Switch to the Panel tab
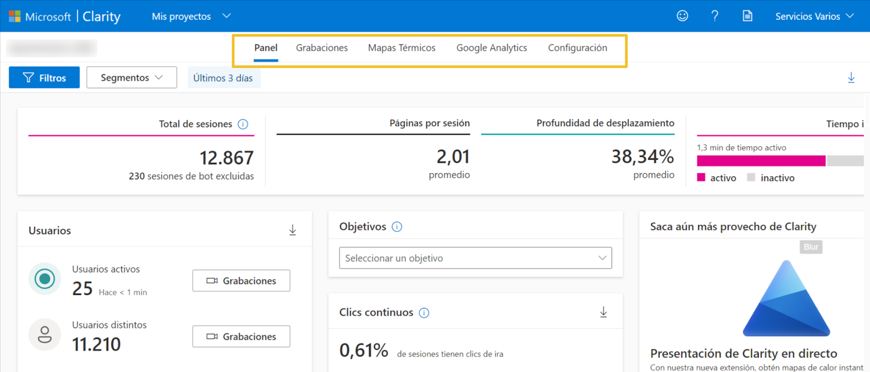The image size is (870, 372). coord(266,48)
